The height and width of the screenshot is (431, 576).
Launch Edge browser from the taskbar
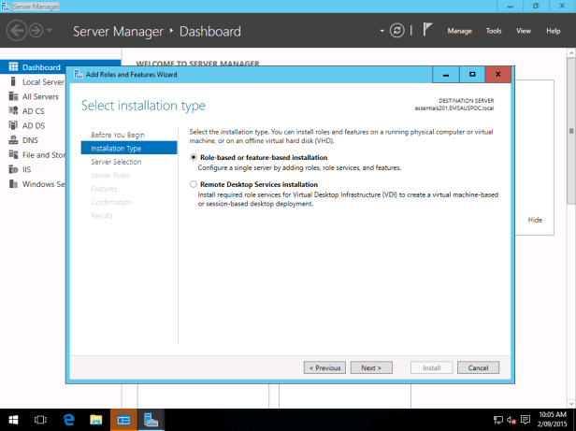69,420
